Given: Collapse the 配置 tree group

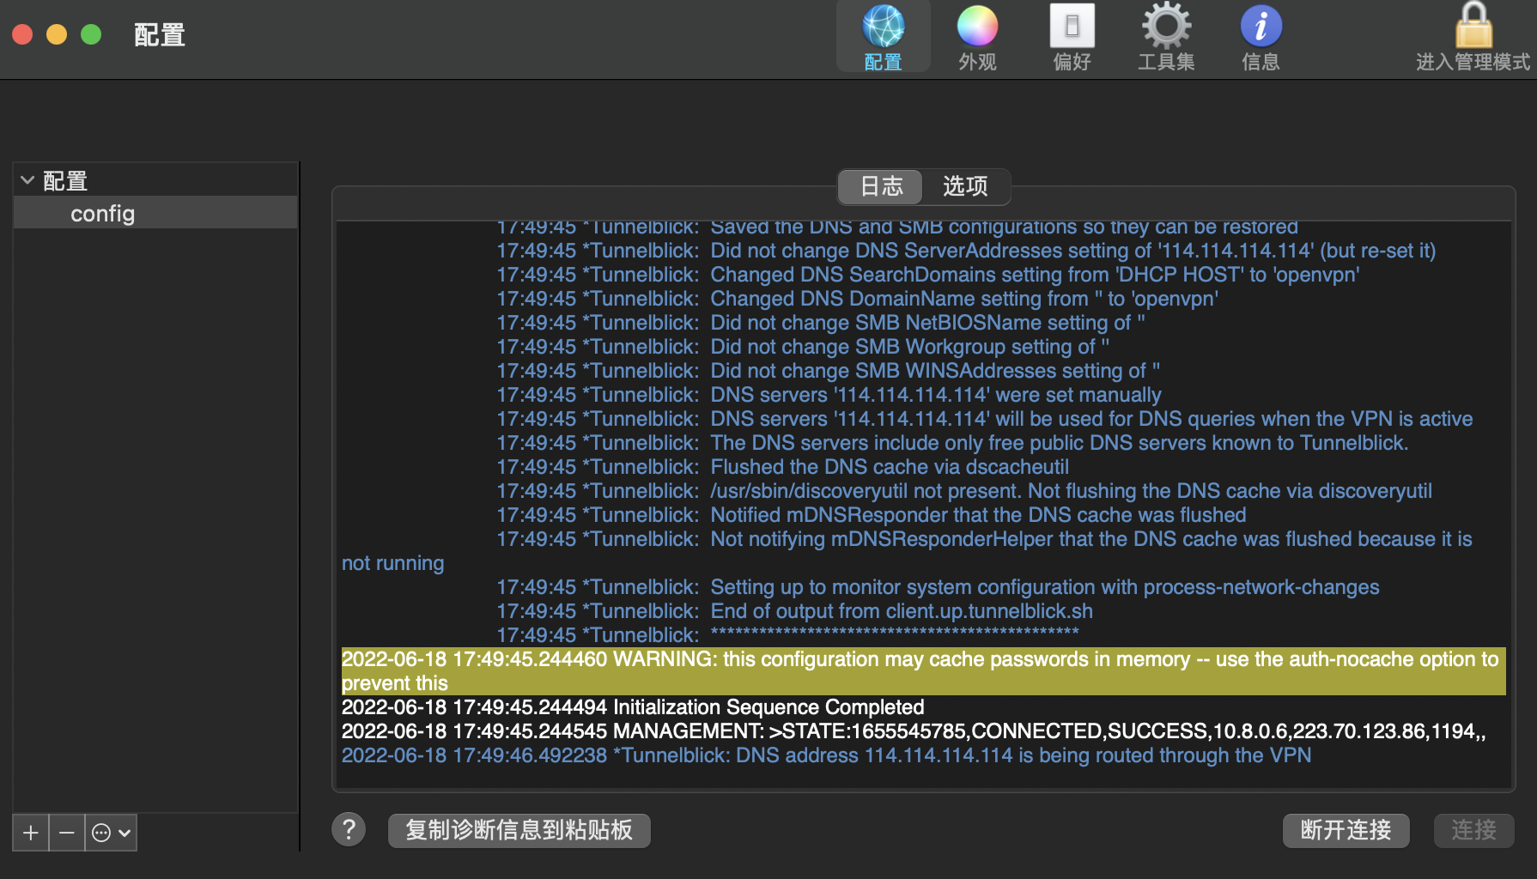Looking at the screenshot, I should pos(27,180).
